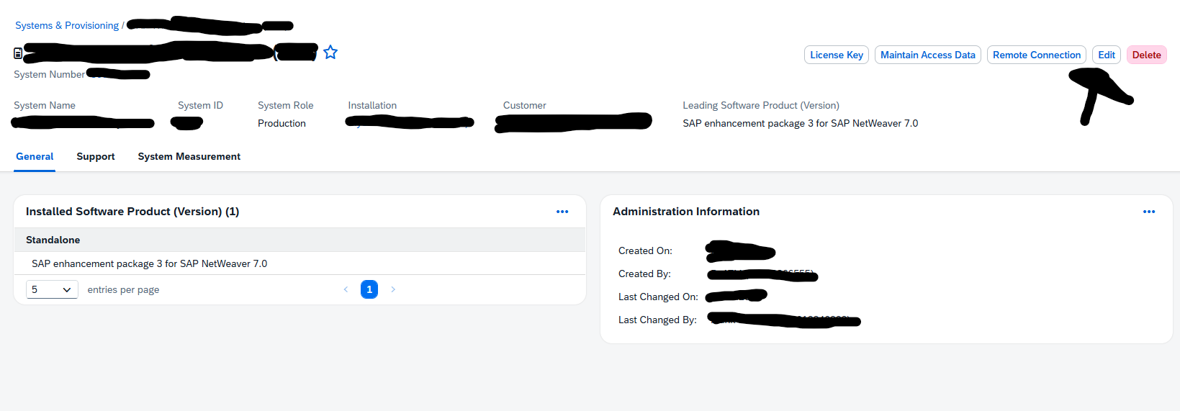The width and height of the screenshot is (1180, 411).
Task: Go to previous page arrow
Action: point(346,289)
